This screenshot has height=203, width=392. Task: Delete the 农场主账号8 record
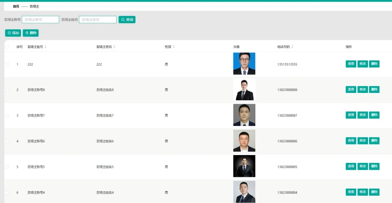point(374,89)
